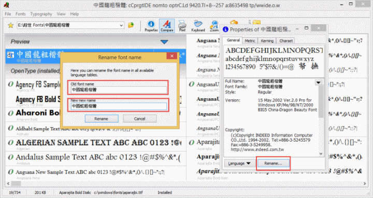This screenshot has height=198, width=373.
Task: Collapse the Preview section triangle
Action: (164, 42)
